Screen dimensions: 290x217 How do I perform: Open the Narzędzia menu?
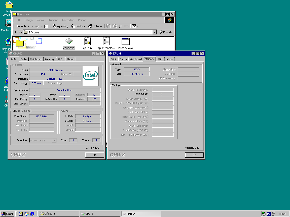tap(68, 20)
